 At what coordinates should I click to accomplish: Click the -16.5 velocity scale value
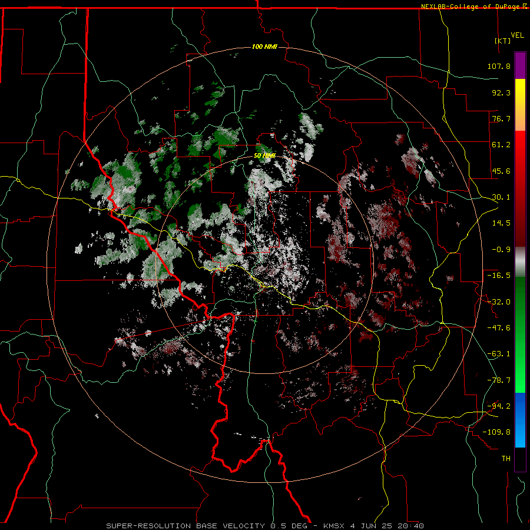pos(499,276)
